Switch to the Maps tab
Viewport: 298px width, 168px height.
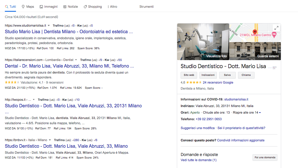tap(28, 7)
